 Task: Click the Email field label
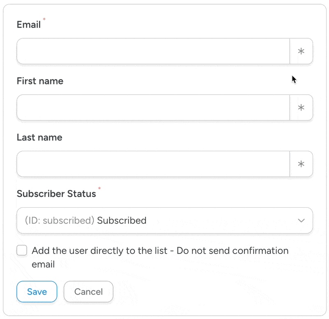click(29, 25)
